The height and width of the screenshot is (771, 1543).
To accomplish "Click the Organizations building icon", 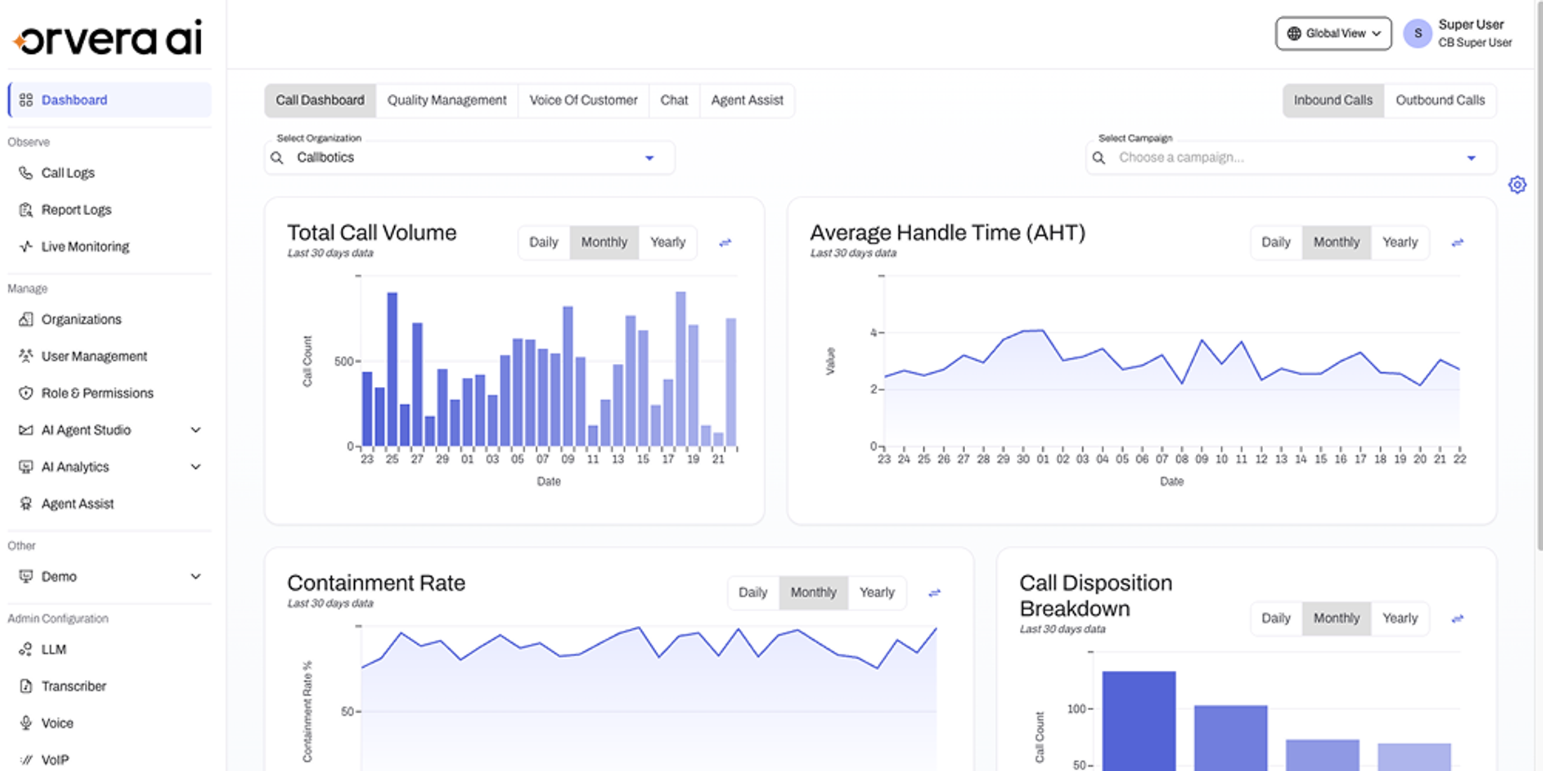I will coord(26,319).
